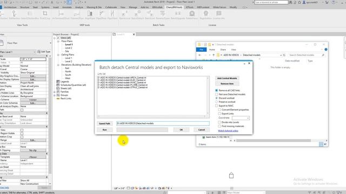This screenshot has height=194, width=346.
Task: Click the text tool A icon in quick access toolbar
Action: pos(52,2)
